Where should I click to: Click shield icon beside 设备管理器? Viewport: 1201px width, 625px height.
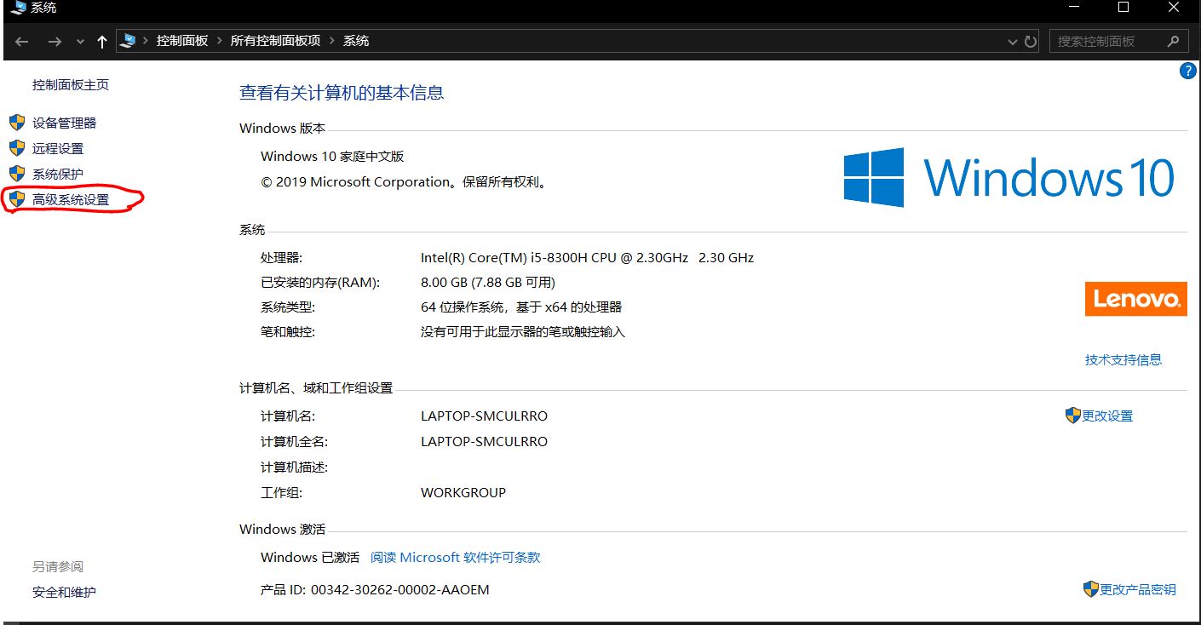(17, 123)
